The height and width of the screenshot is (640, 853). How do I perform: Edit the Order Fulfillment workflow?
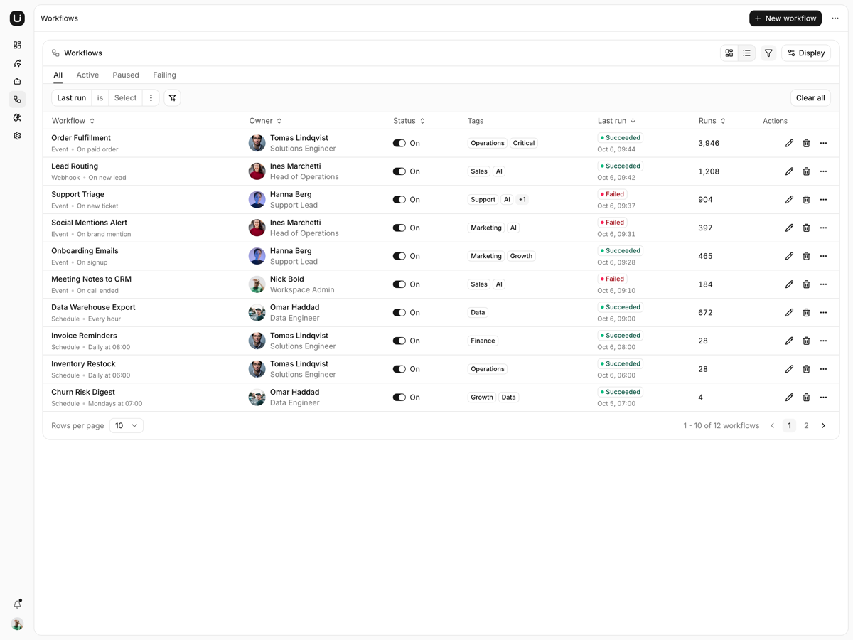[x=789, y=143]
